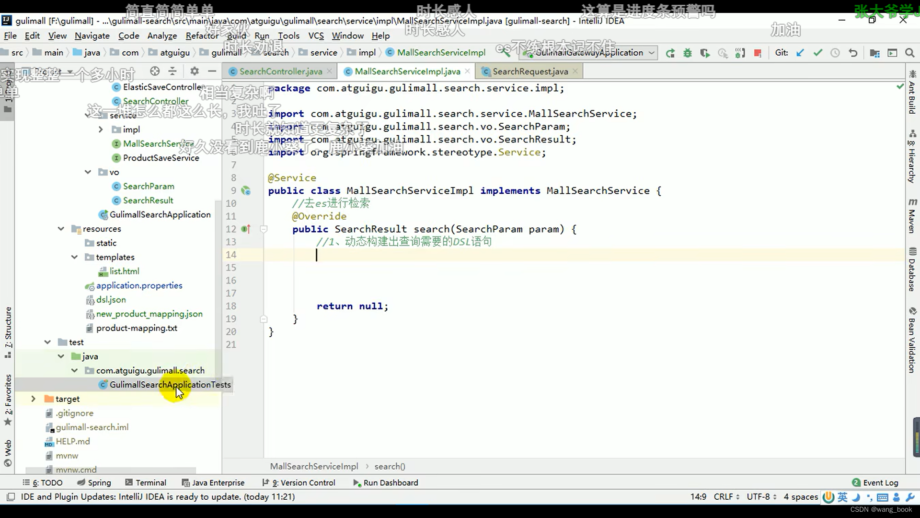
Task: Click gutter implements icon on line 9
Action: point(246,191)
